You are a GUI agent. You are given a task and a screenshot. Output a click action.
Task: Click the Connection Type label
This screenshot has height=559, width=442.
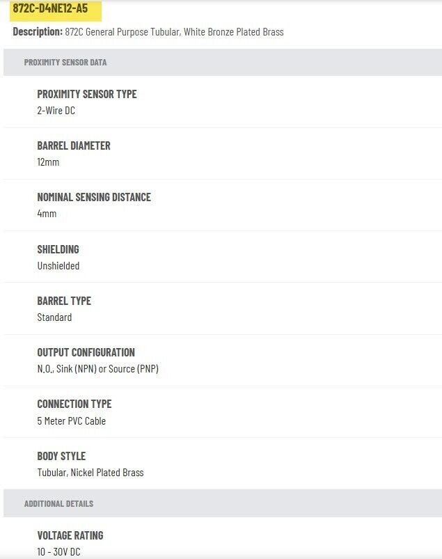(x=74, y=404)
